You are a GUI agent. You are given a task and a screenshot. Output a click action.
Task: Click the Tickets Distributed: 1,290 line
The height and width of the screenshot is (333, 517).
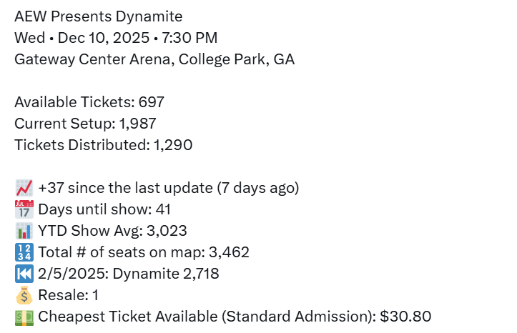tap(103, 145)
